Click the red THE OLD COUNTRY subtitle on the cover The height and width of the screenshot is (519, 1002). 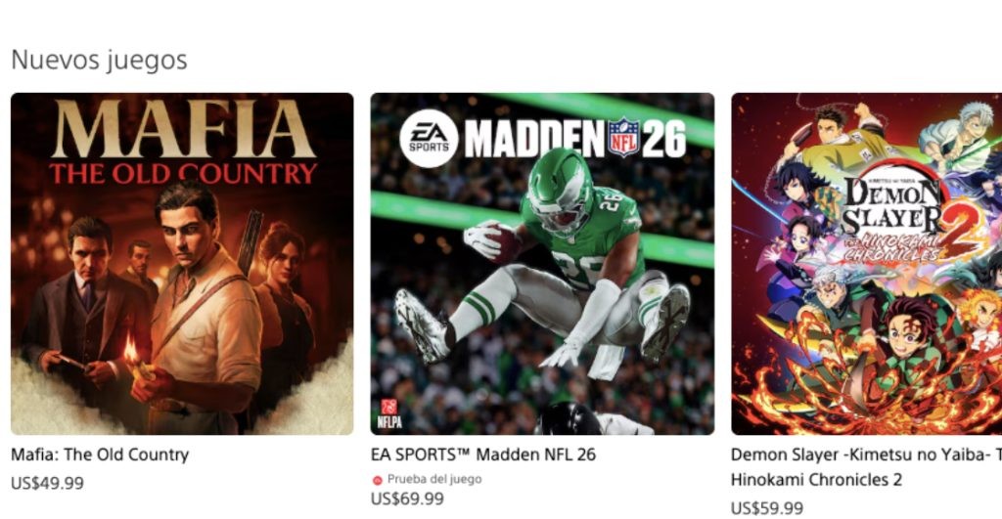(x=183, y=174)
